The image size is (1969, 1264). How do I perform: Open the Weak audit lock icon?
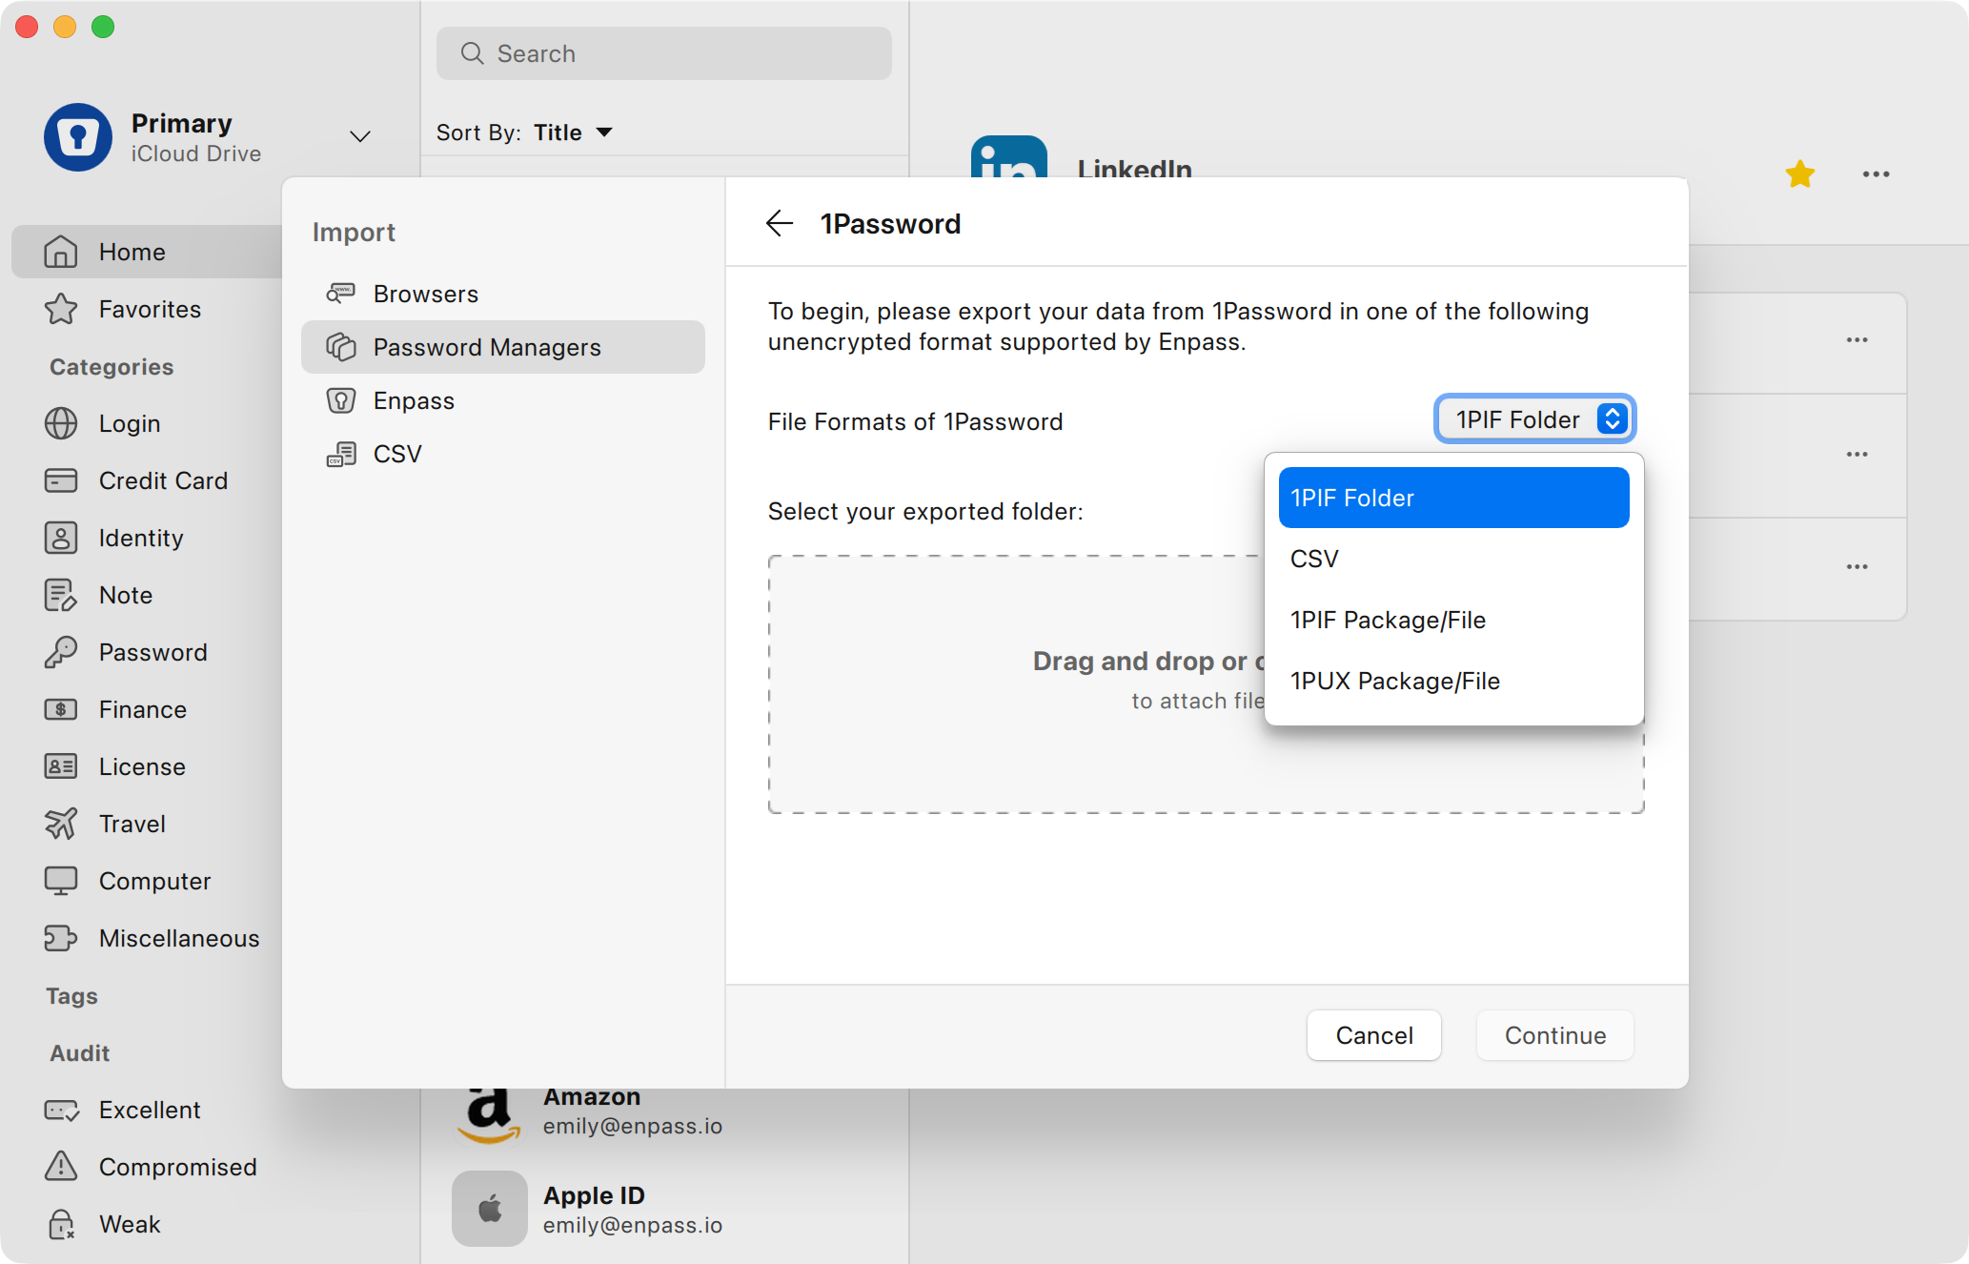[x=61, y=1224]
